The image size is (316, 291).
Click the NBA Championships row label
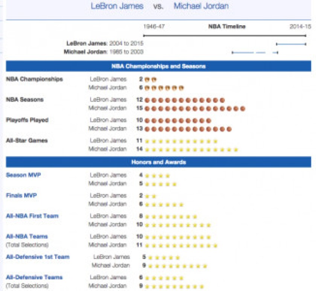point(35,79)
